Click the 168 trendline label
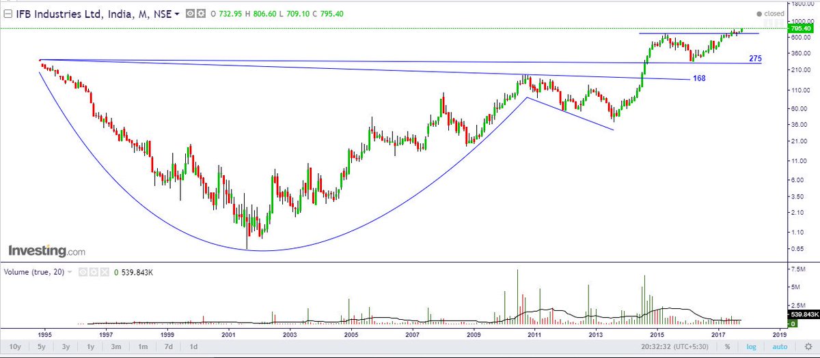This screenshot has height=358, width=820. pos(698,78)
